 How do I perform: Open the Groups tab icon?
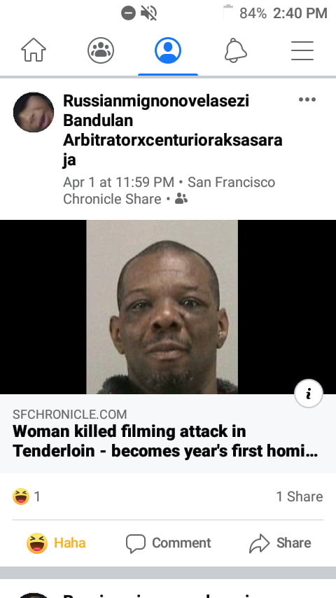point(101,50)
